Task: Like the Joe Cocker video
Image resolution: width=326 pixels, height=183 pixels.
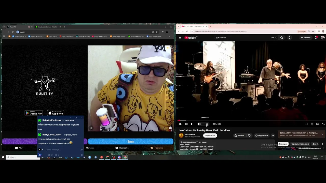Action: click(x=239, y=135)
